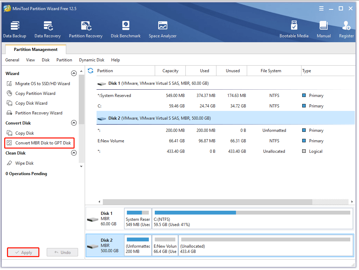Launch Data Recovery

click(x=48, y=29)
